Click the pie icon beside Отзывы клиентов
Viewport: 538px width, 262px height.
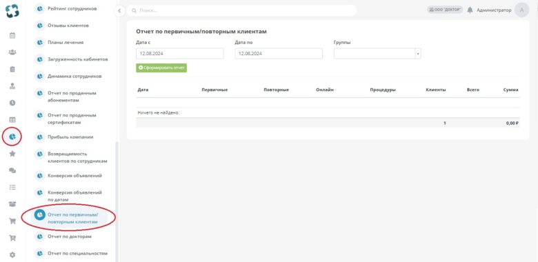click(x=40, y=26)
